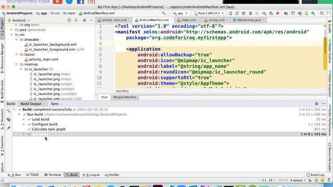Open the Merged Manifest tab
This screenshot has width=333, height=187.
point(125,97)
